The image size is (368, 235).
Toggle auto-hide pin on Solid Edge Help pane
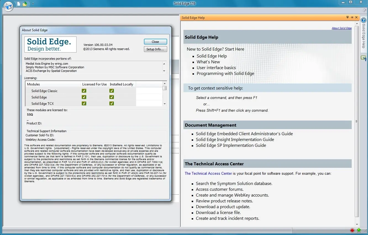(x=352, y=17)
